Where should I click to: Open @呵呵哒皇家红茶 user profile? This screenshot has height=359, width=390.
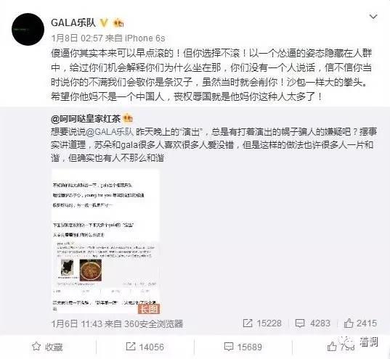pyautogui.click(x=86, y=119)
